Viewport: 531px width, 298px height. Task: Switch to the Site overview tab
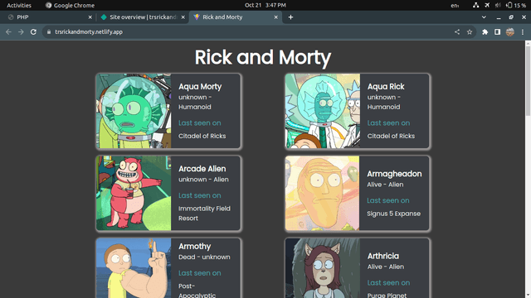click(x=142, y=17)
